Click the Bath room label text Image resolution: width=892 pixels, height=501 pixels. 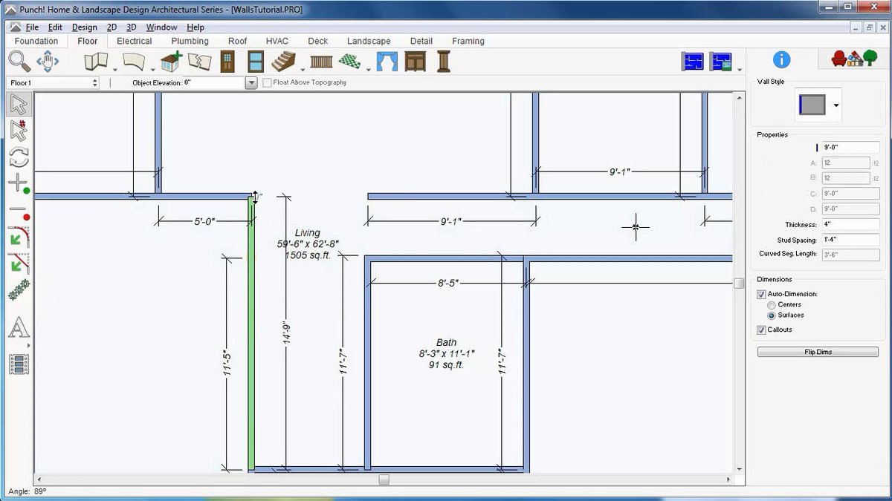pos(447,342)
